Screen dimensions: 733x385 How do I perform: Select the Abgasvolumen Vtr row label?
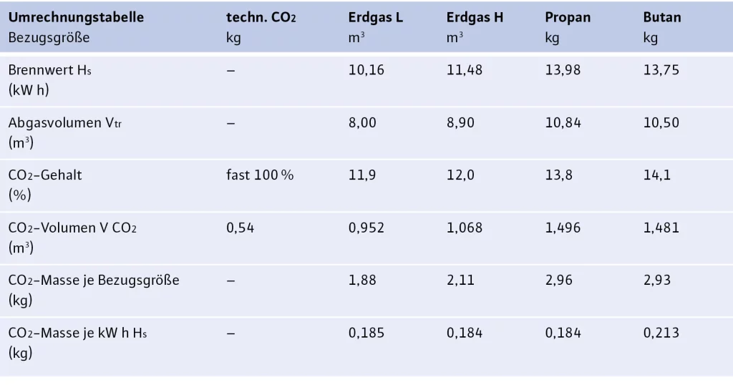click(64, 122)
